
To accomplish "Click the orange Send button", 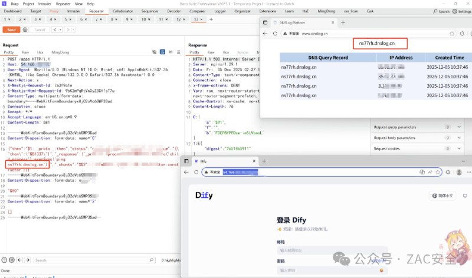I will click(x=11, y=30).
